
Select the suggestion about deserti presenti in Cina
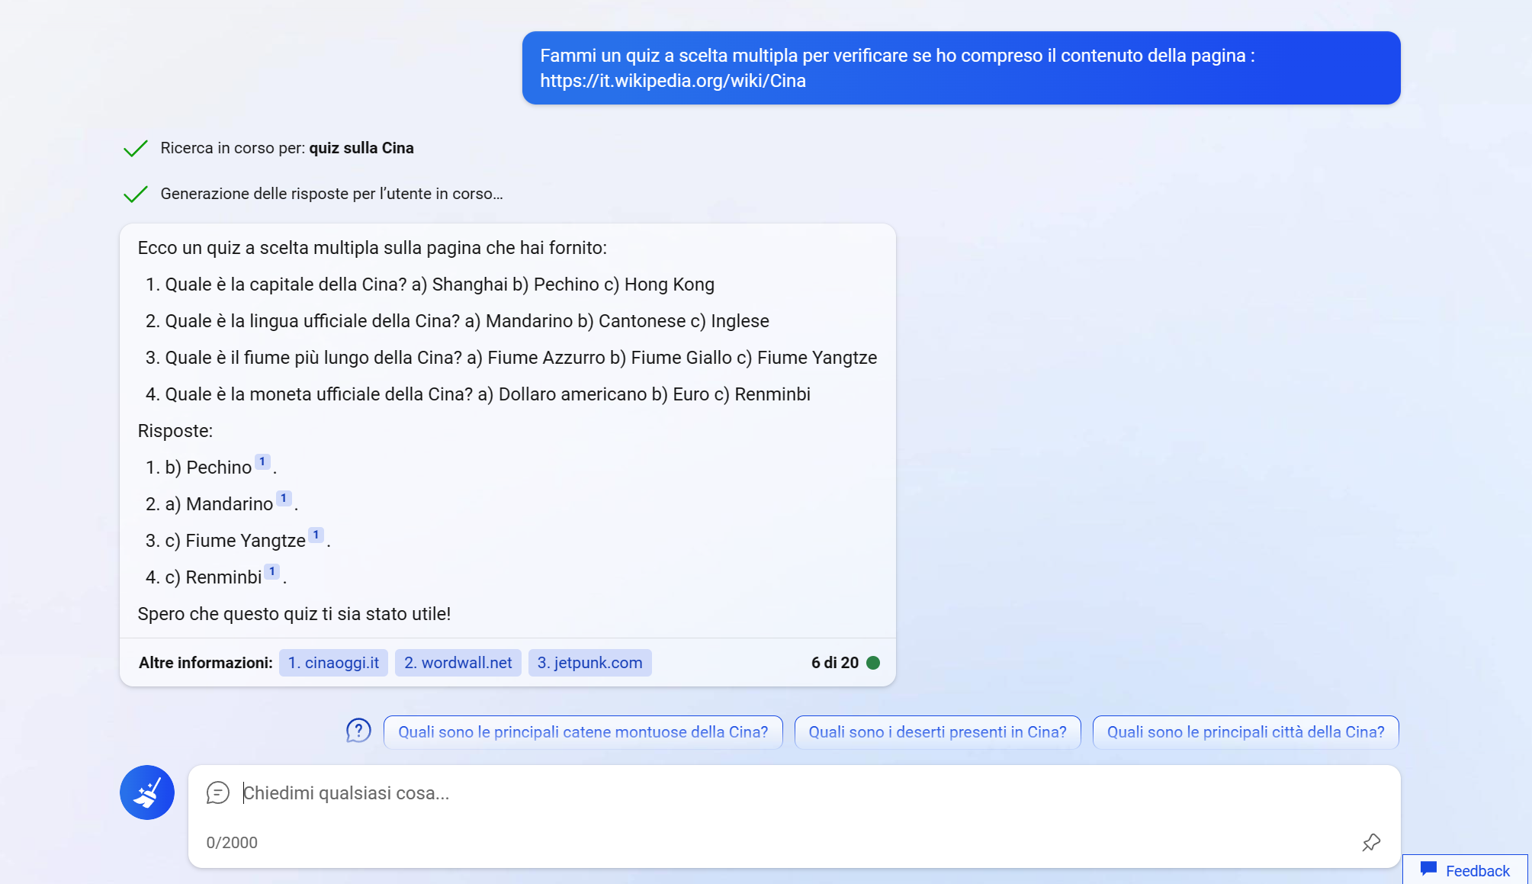pos(937,731)
